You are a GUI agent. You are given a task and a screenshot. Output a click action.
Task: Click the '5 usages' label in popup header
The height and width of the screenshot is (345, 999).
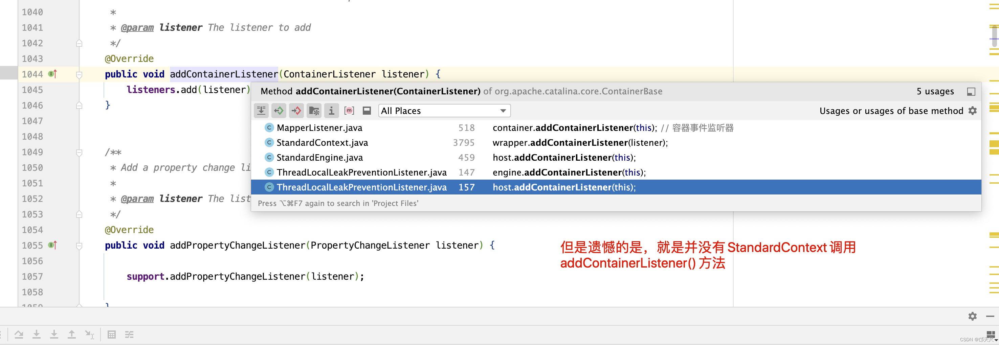[x=935, y=91]
